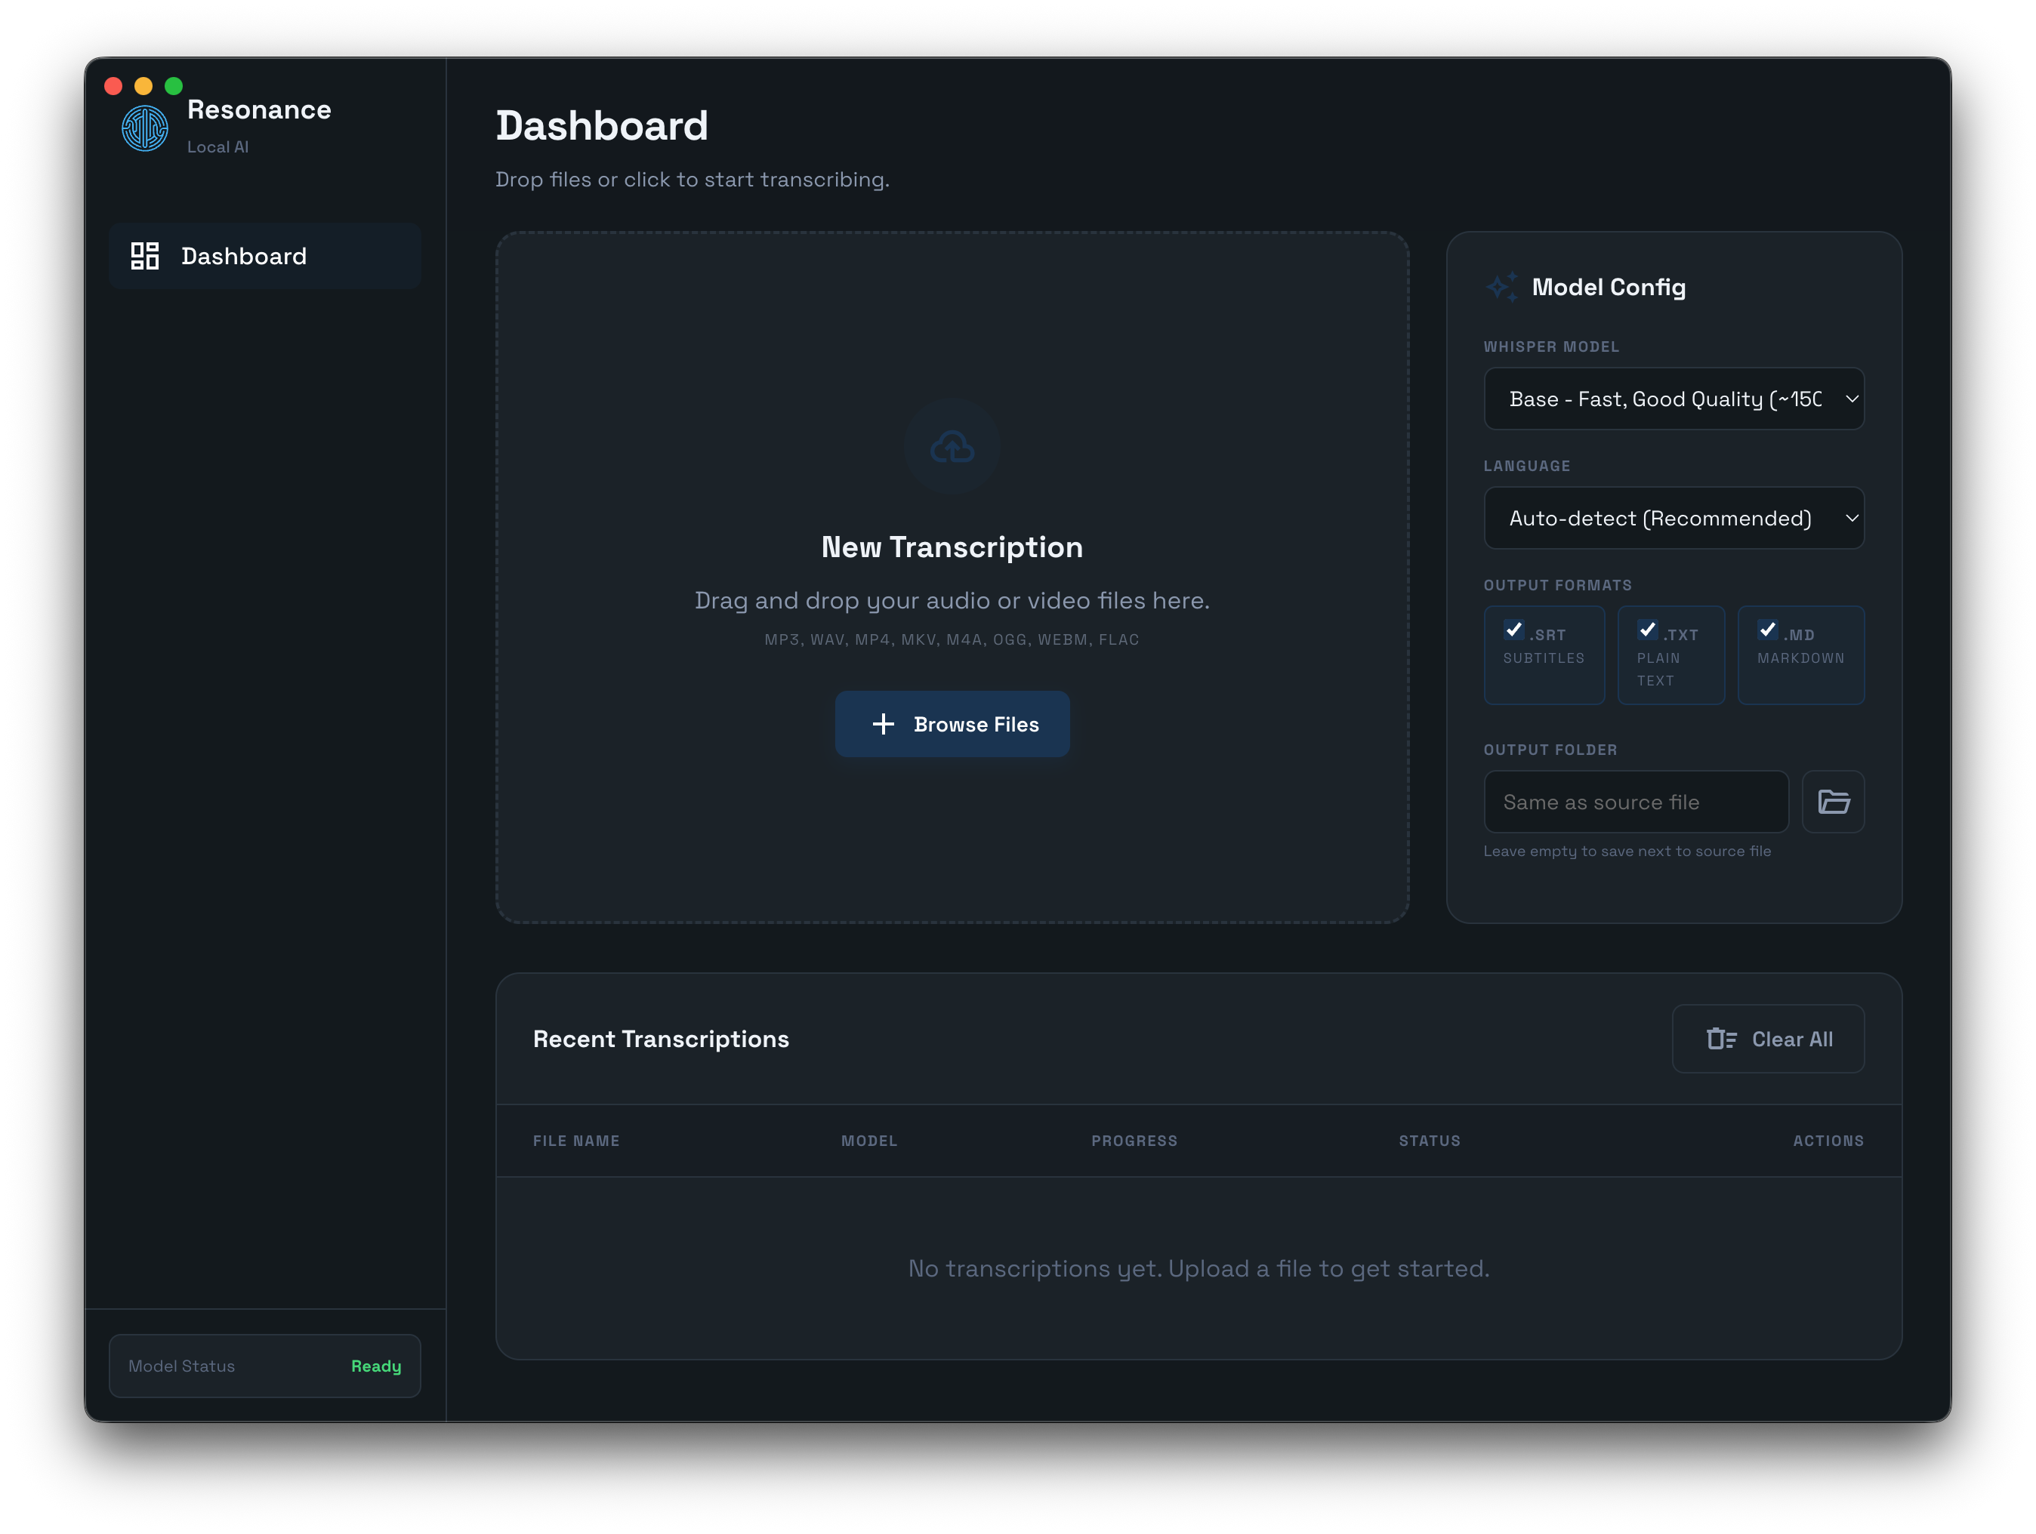
Task: Uncheck the .TXT plain text format
Action: pos(1648,630)
